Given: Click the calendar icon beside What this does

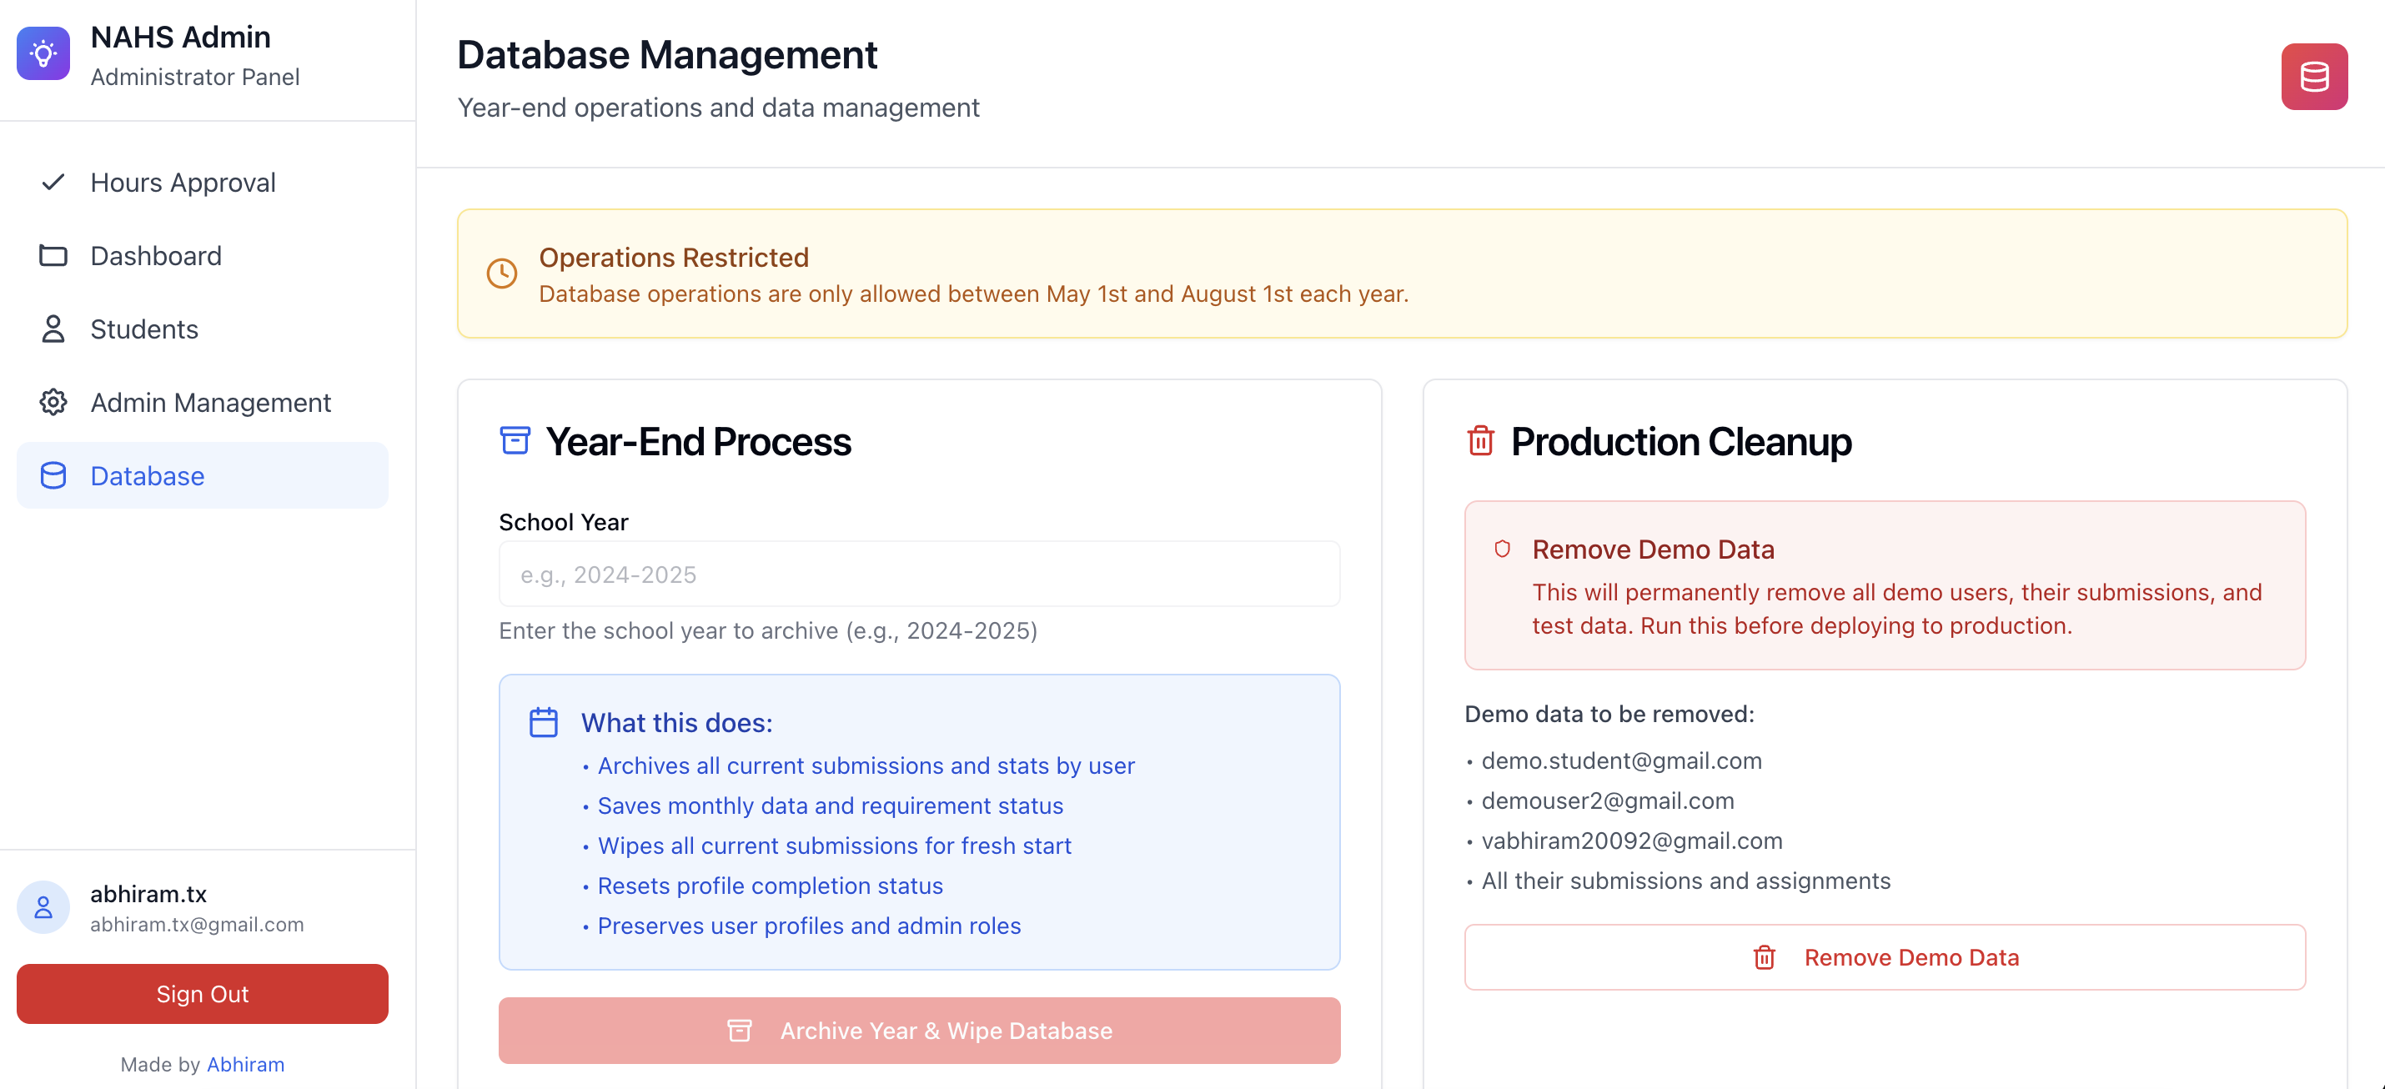Looking at the screenshot, I should tap(544, 722).
